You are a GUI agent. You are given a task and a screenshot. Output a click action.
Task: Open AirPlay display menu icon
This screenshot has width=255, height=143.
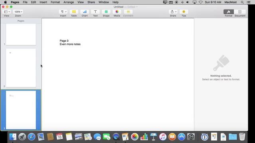[194, 2]
